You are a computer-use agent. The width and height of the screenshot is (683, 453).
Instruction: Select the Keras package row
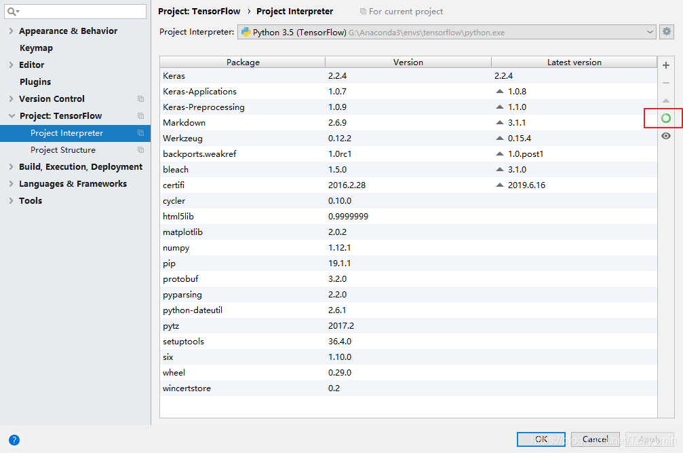click(408, 76)
